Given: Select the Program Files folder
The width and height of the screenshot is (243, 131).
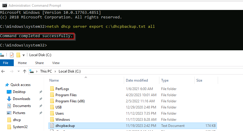Looking at the screenshot, I should pos(66,95).
